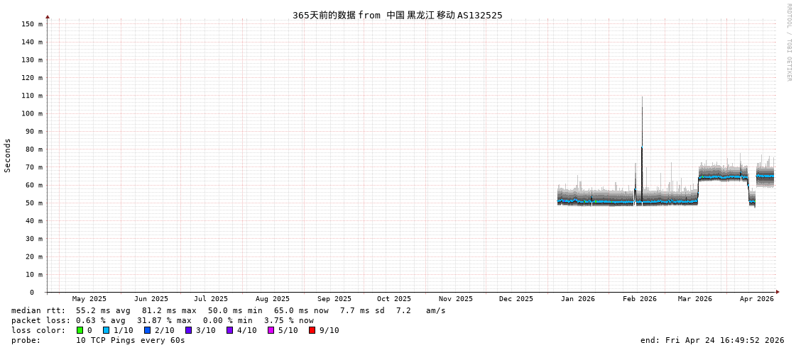Pick the magenta 5/10 loss swatch
Viewport: 796px width, 350px height.
coord(271,330)
